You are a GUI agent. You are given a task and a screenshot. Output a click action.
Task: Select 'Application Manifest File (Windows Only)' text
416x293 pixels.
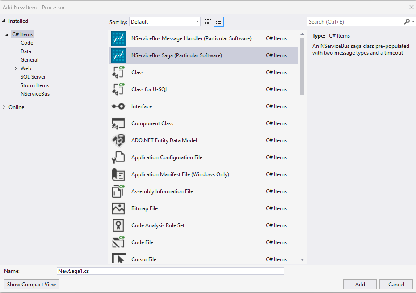180,174
